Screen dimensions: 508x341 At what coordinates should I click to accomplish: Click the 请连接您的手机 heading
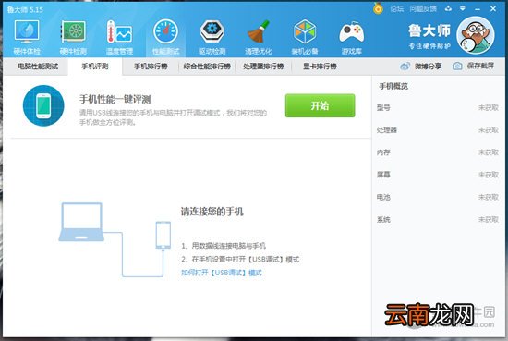(212, 212)
